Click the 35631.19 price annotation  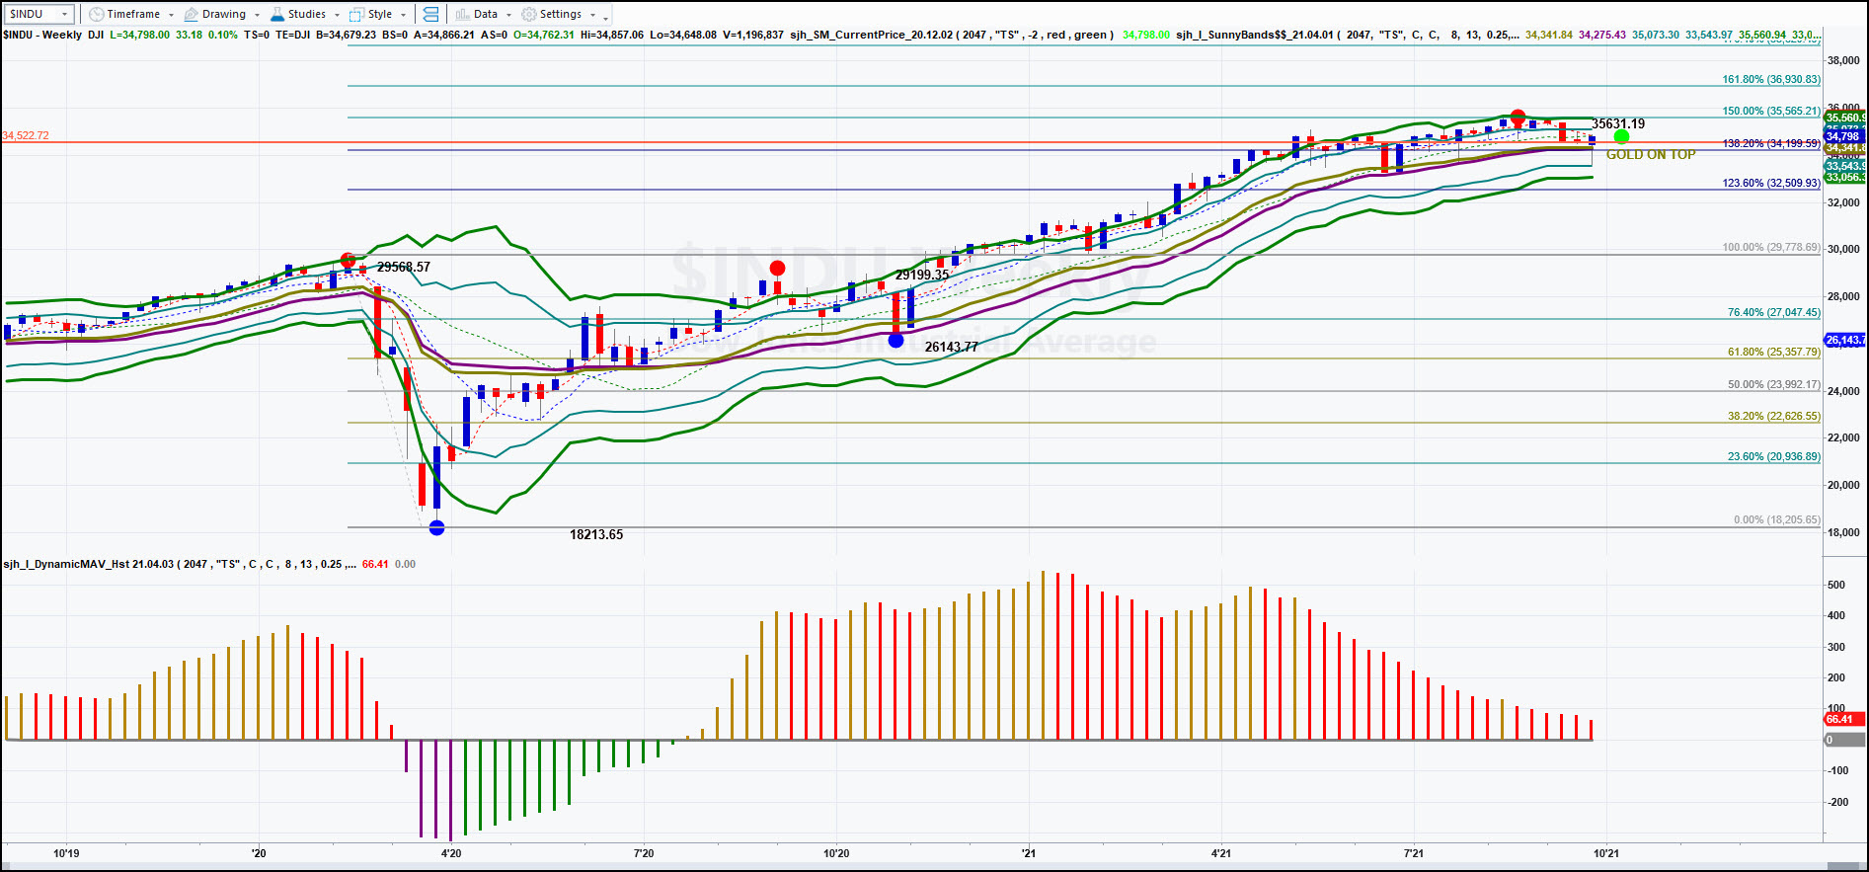click(1618, 123)
